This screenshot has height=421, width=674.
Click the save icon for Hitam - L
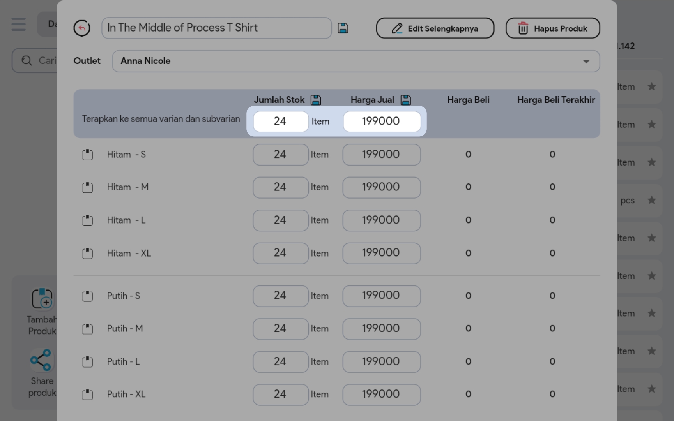coord(88,220)
